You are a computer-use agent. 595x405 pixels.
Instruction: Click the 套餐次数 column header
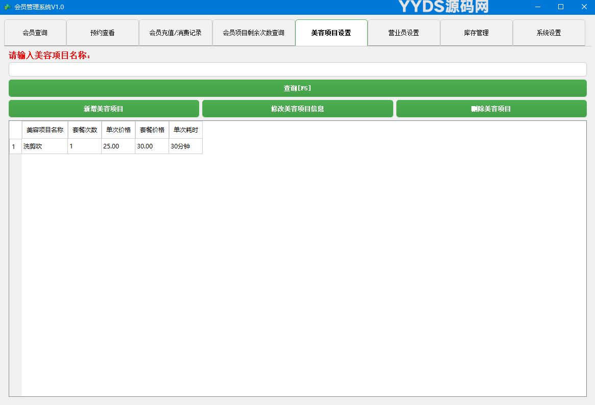(x=84, y=130)
